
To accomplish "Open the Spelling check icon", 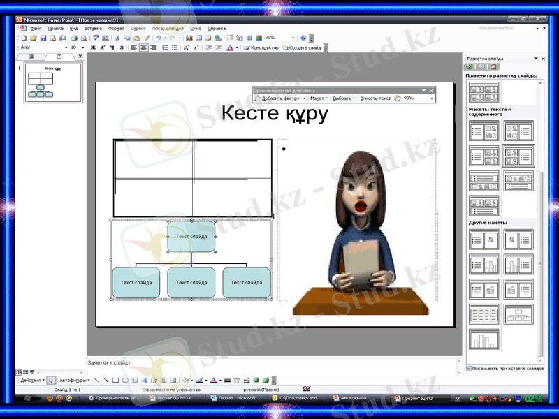I will pyautogui.click(x=96, y=36).
